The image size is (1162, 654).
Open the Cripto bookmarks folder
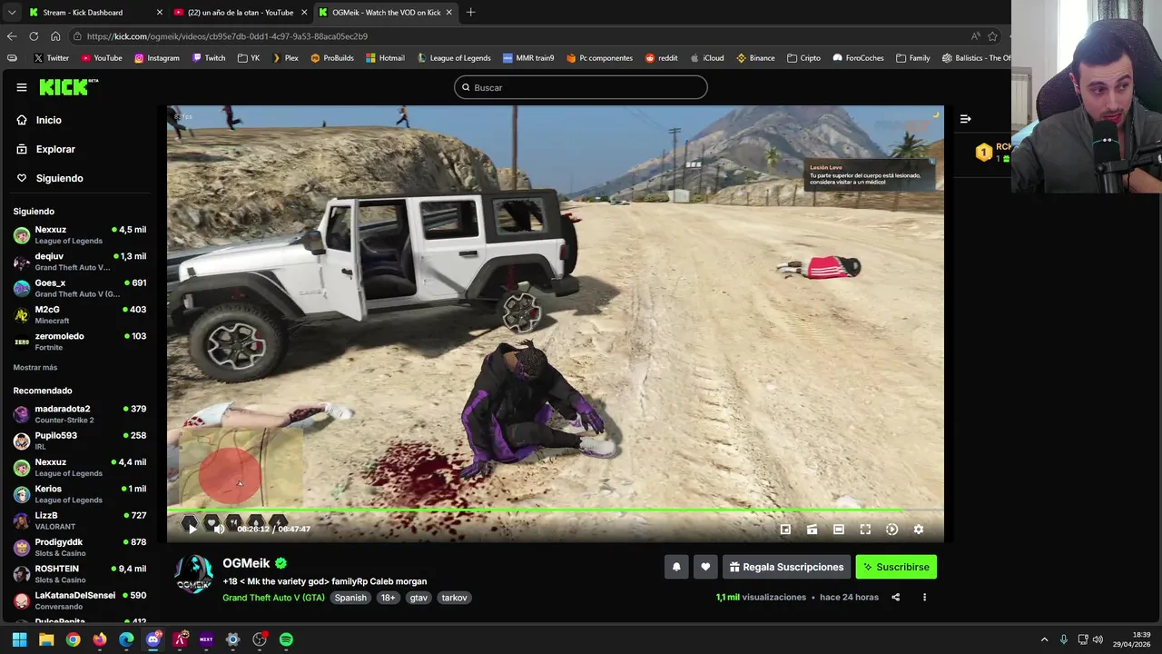coord(803,58)
